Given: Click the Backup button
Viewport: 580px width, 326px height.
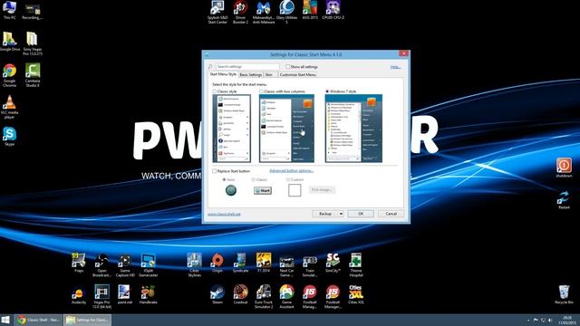Looking at the screenshot, I should [x=325, y=214].
